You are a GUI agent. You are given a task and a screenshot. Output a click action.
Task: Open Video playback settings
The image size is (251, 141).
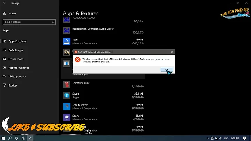(x=17, y=76)
